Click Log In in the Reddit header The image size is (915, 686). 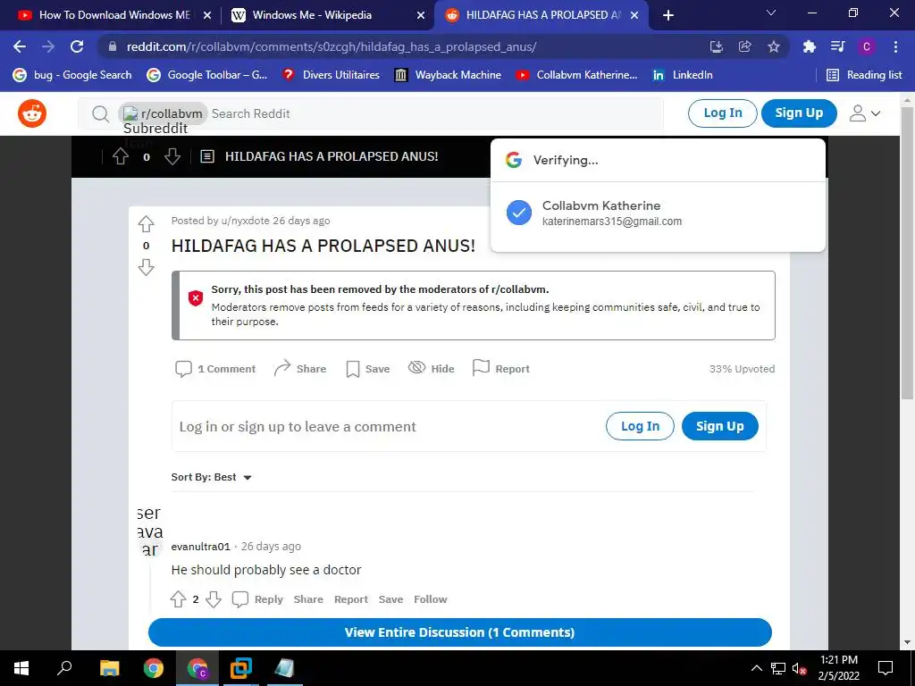coord(722,113)
